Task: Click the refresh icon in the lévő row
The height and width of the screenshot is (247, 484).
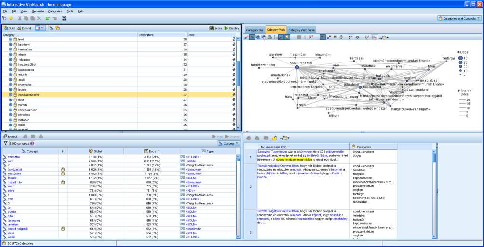Action: (234, 39)
